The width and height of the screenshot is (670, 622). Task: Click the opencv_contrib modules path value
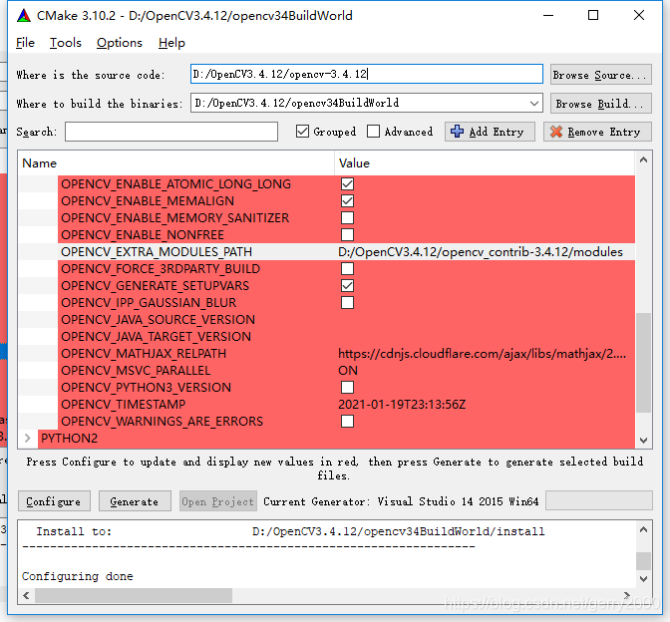click(x=481, y=251)
